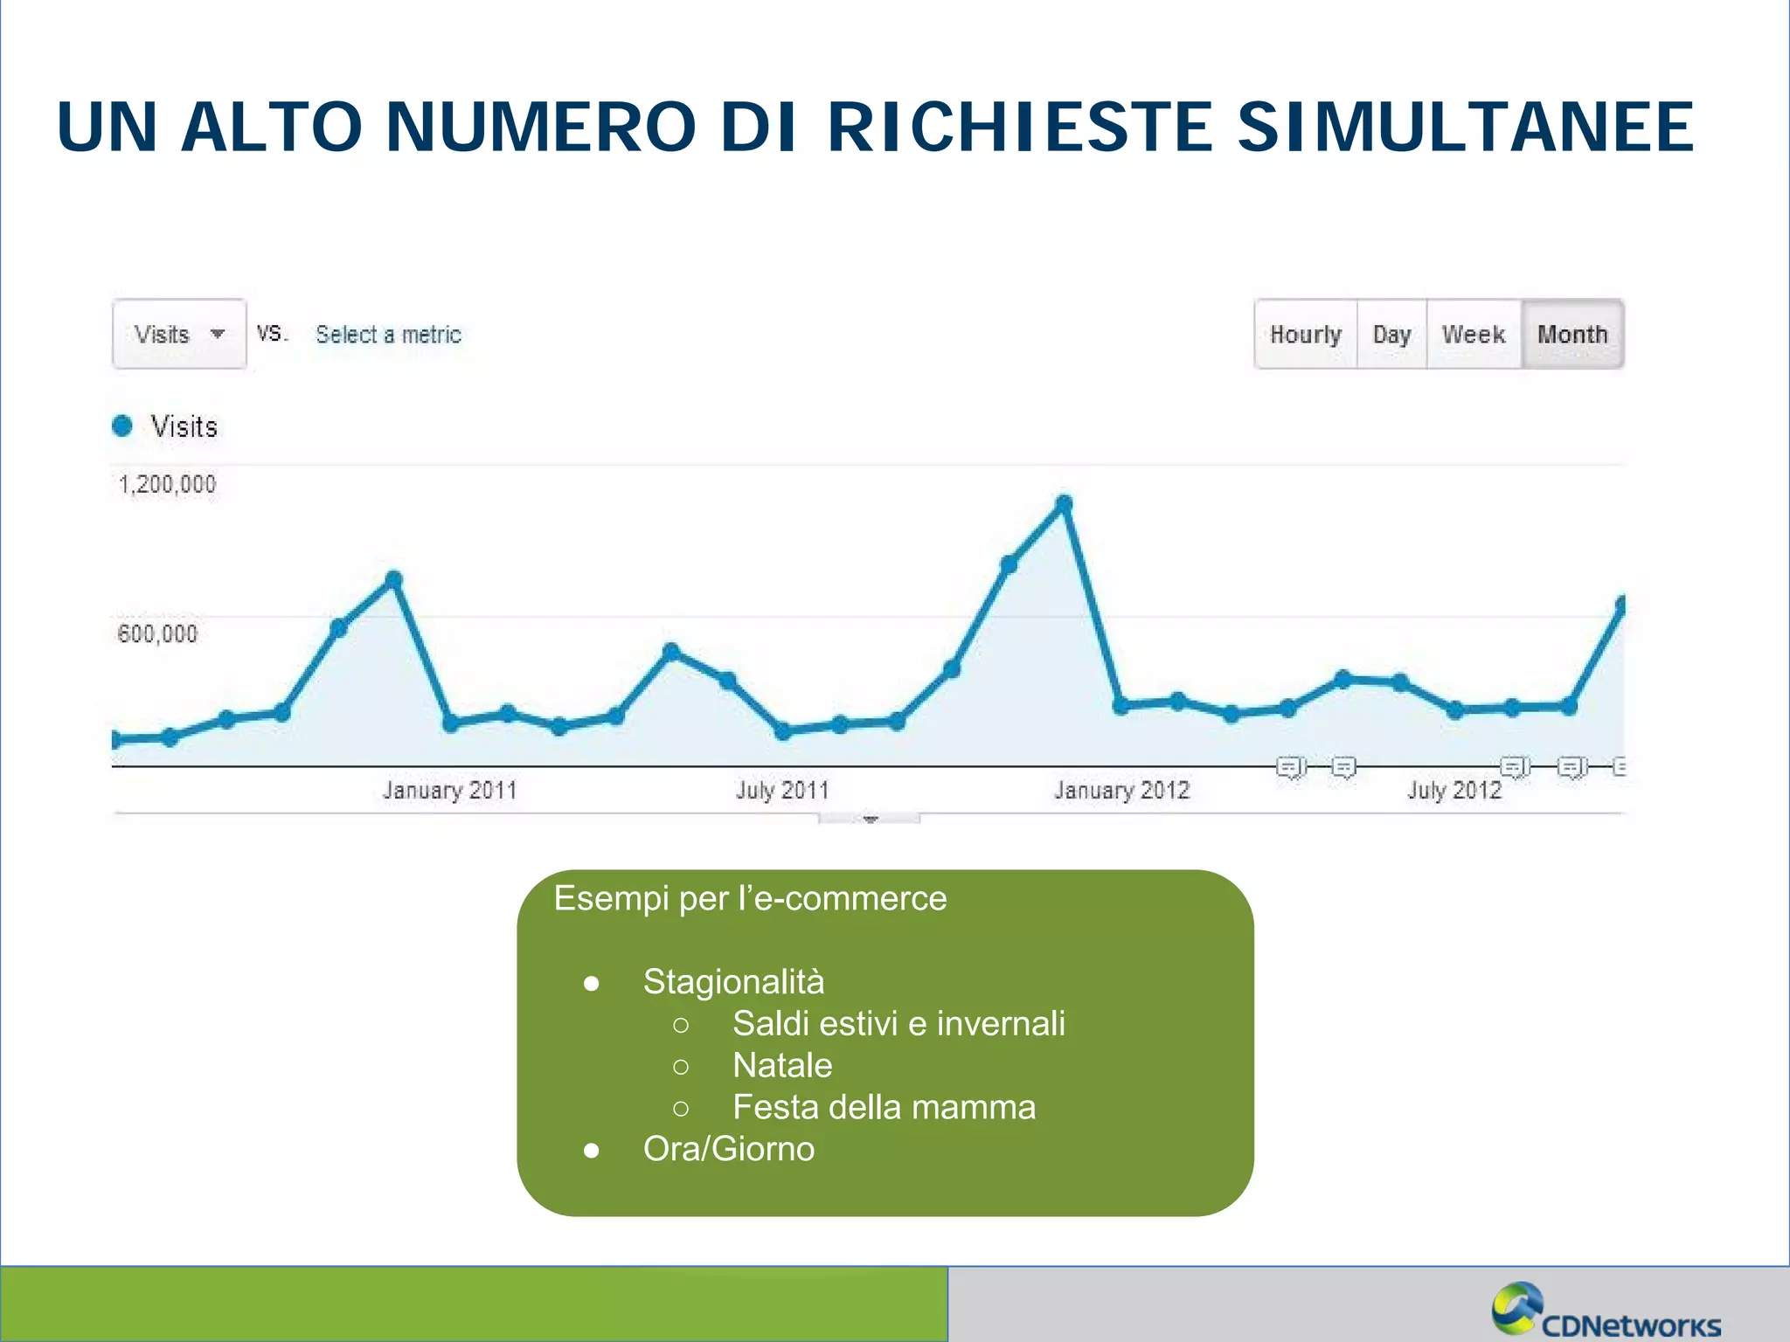The image size is (1790, 1342).
Task: Click the Festa della mamma sub-bullet
Action: (x=884, y=1107)
